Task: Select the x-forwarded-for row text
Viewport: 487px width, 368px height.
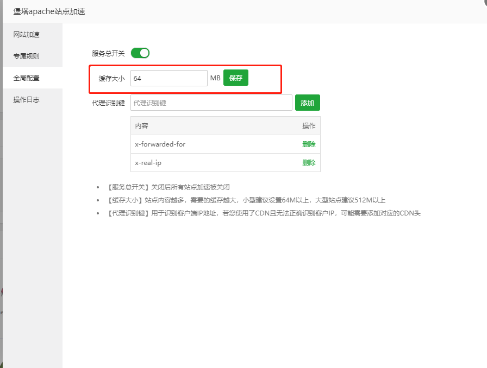Action: coord(160,144)
